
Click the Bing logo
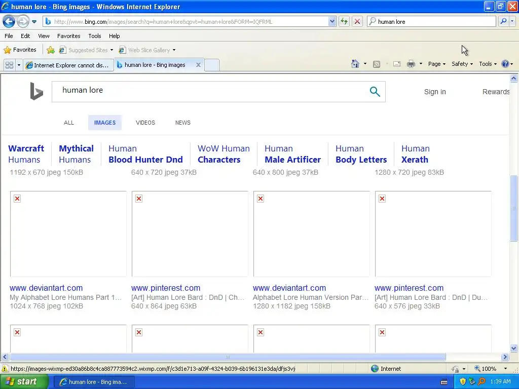click(x=36, y=91)
